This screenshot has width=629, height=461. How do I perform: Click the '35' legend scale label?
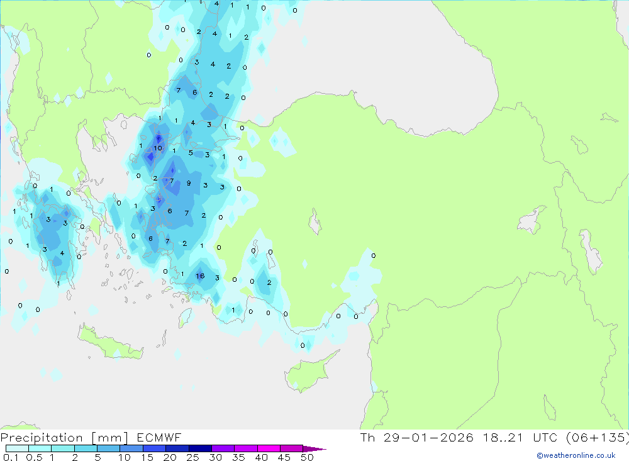coord(238,457)
